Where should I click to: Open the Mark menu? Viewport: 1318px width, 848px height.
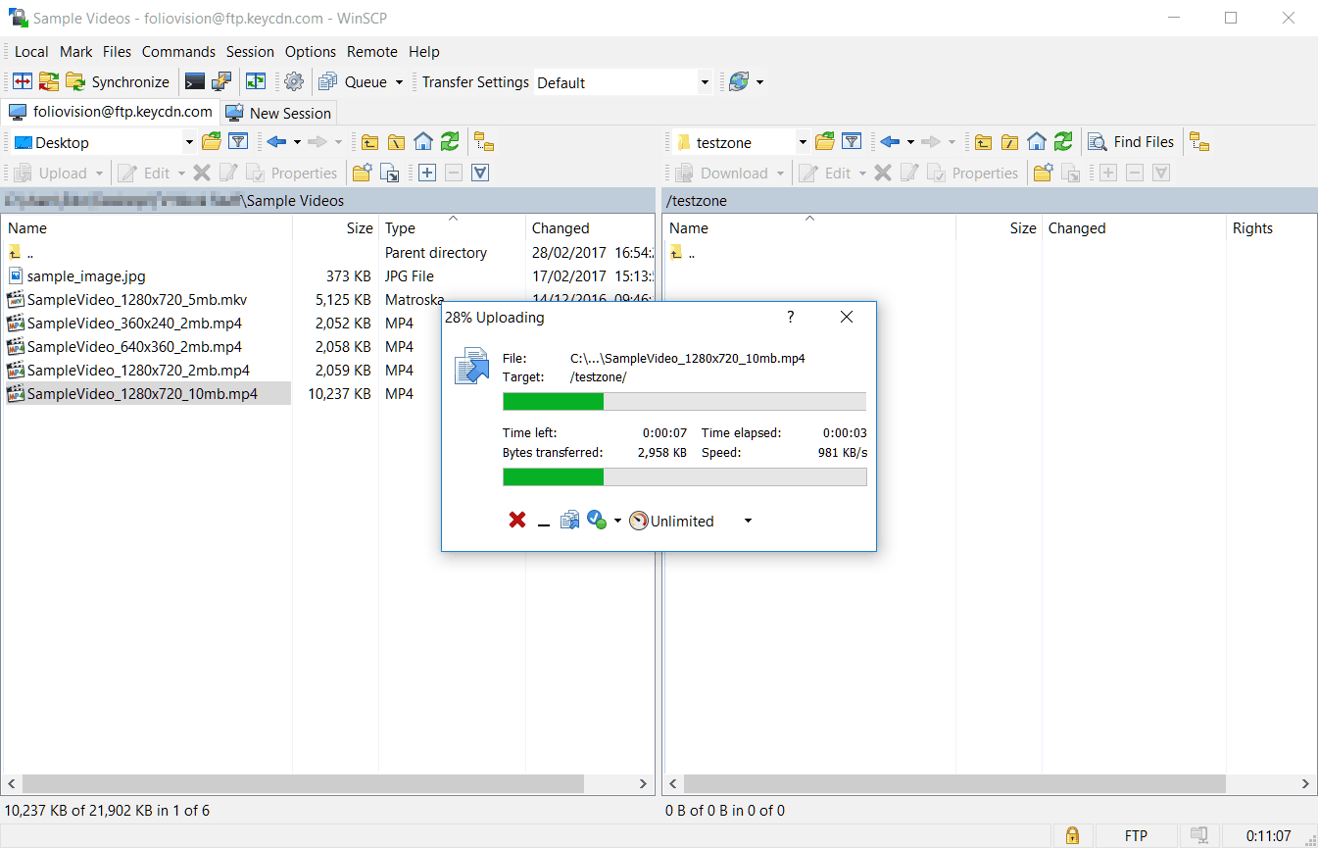click(76, 52)
